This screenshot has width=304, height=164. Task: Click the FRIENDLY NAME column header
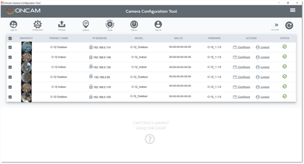[x=58, y=38]
